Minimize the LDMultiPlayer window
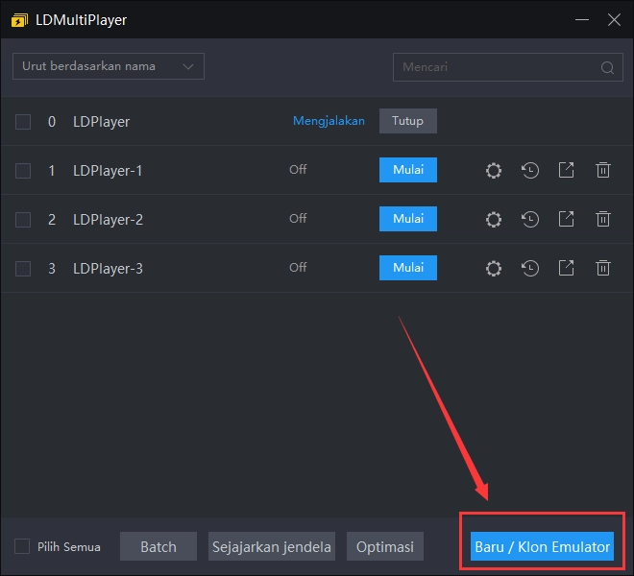 [582, 19]
